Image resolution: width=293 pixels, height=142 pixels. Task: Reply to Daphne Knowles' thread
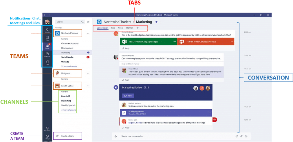pos(126,80)
